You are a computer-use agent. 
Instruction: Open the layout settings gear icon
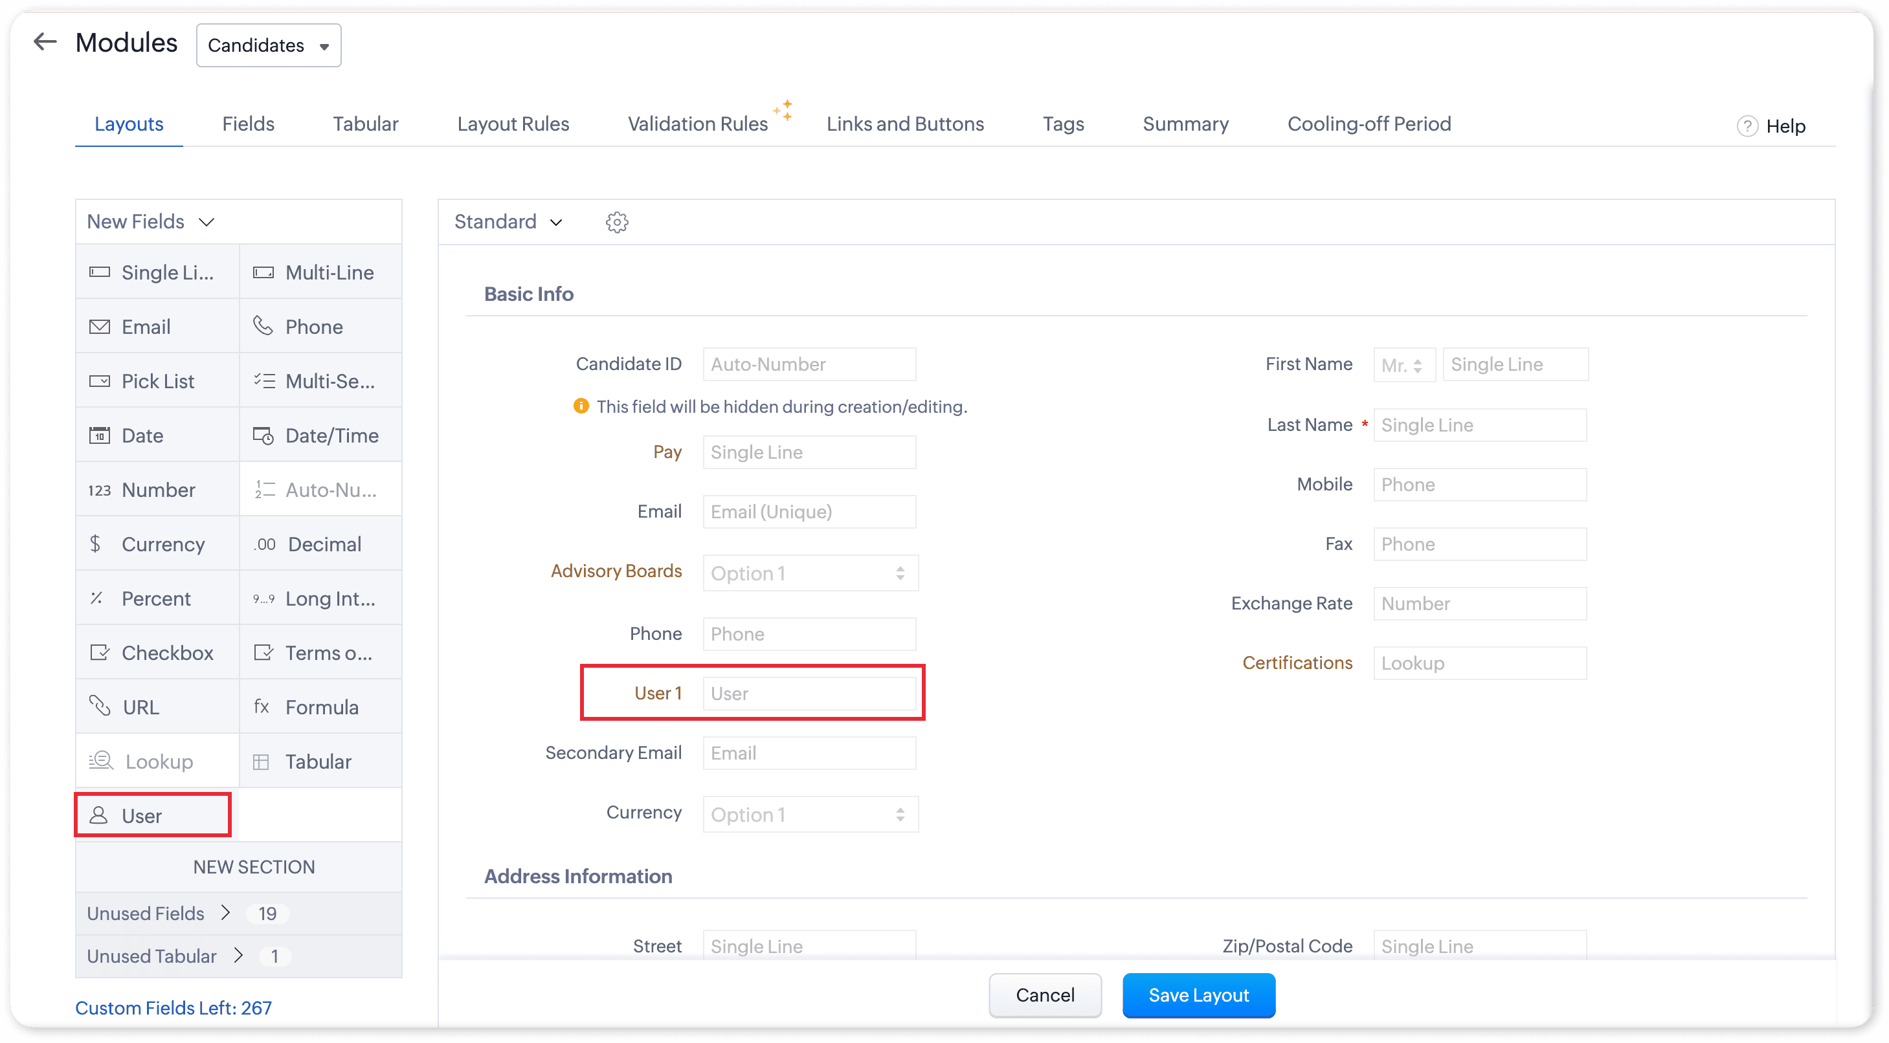tap(617, 222)
